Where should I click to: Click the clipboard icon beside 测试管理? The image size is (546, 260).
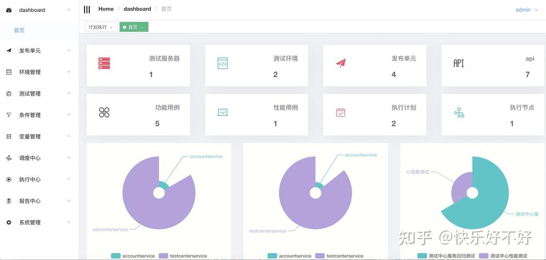coord(9,94)
